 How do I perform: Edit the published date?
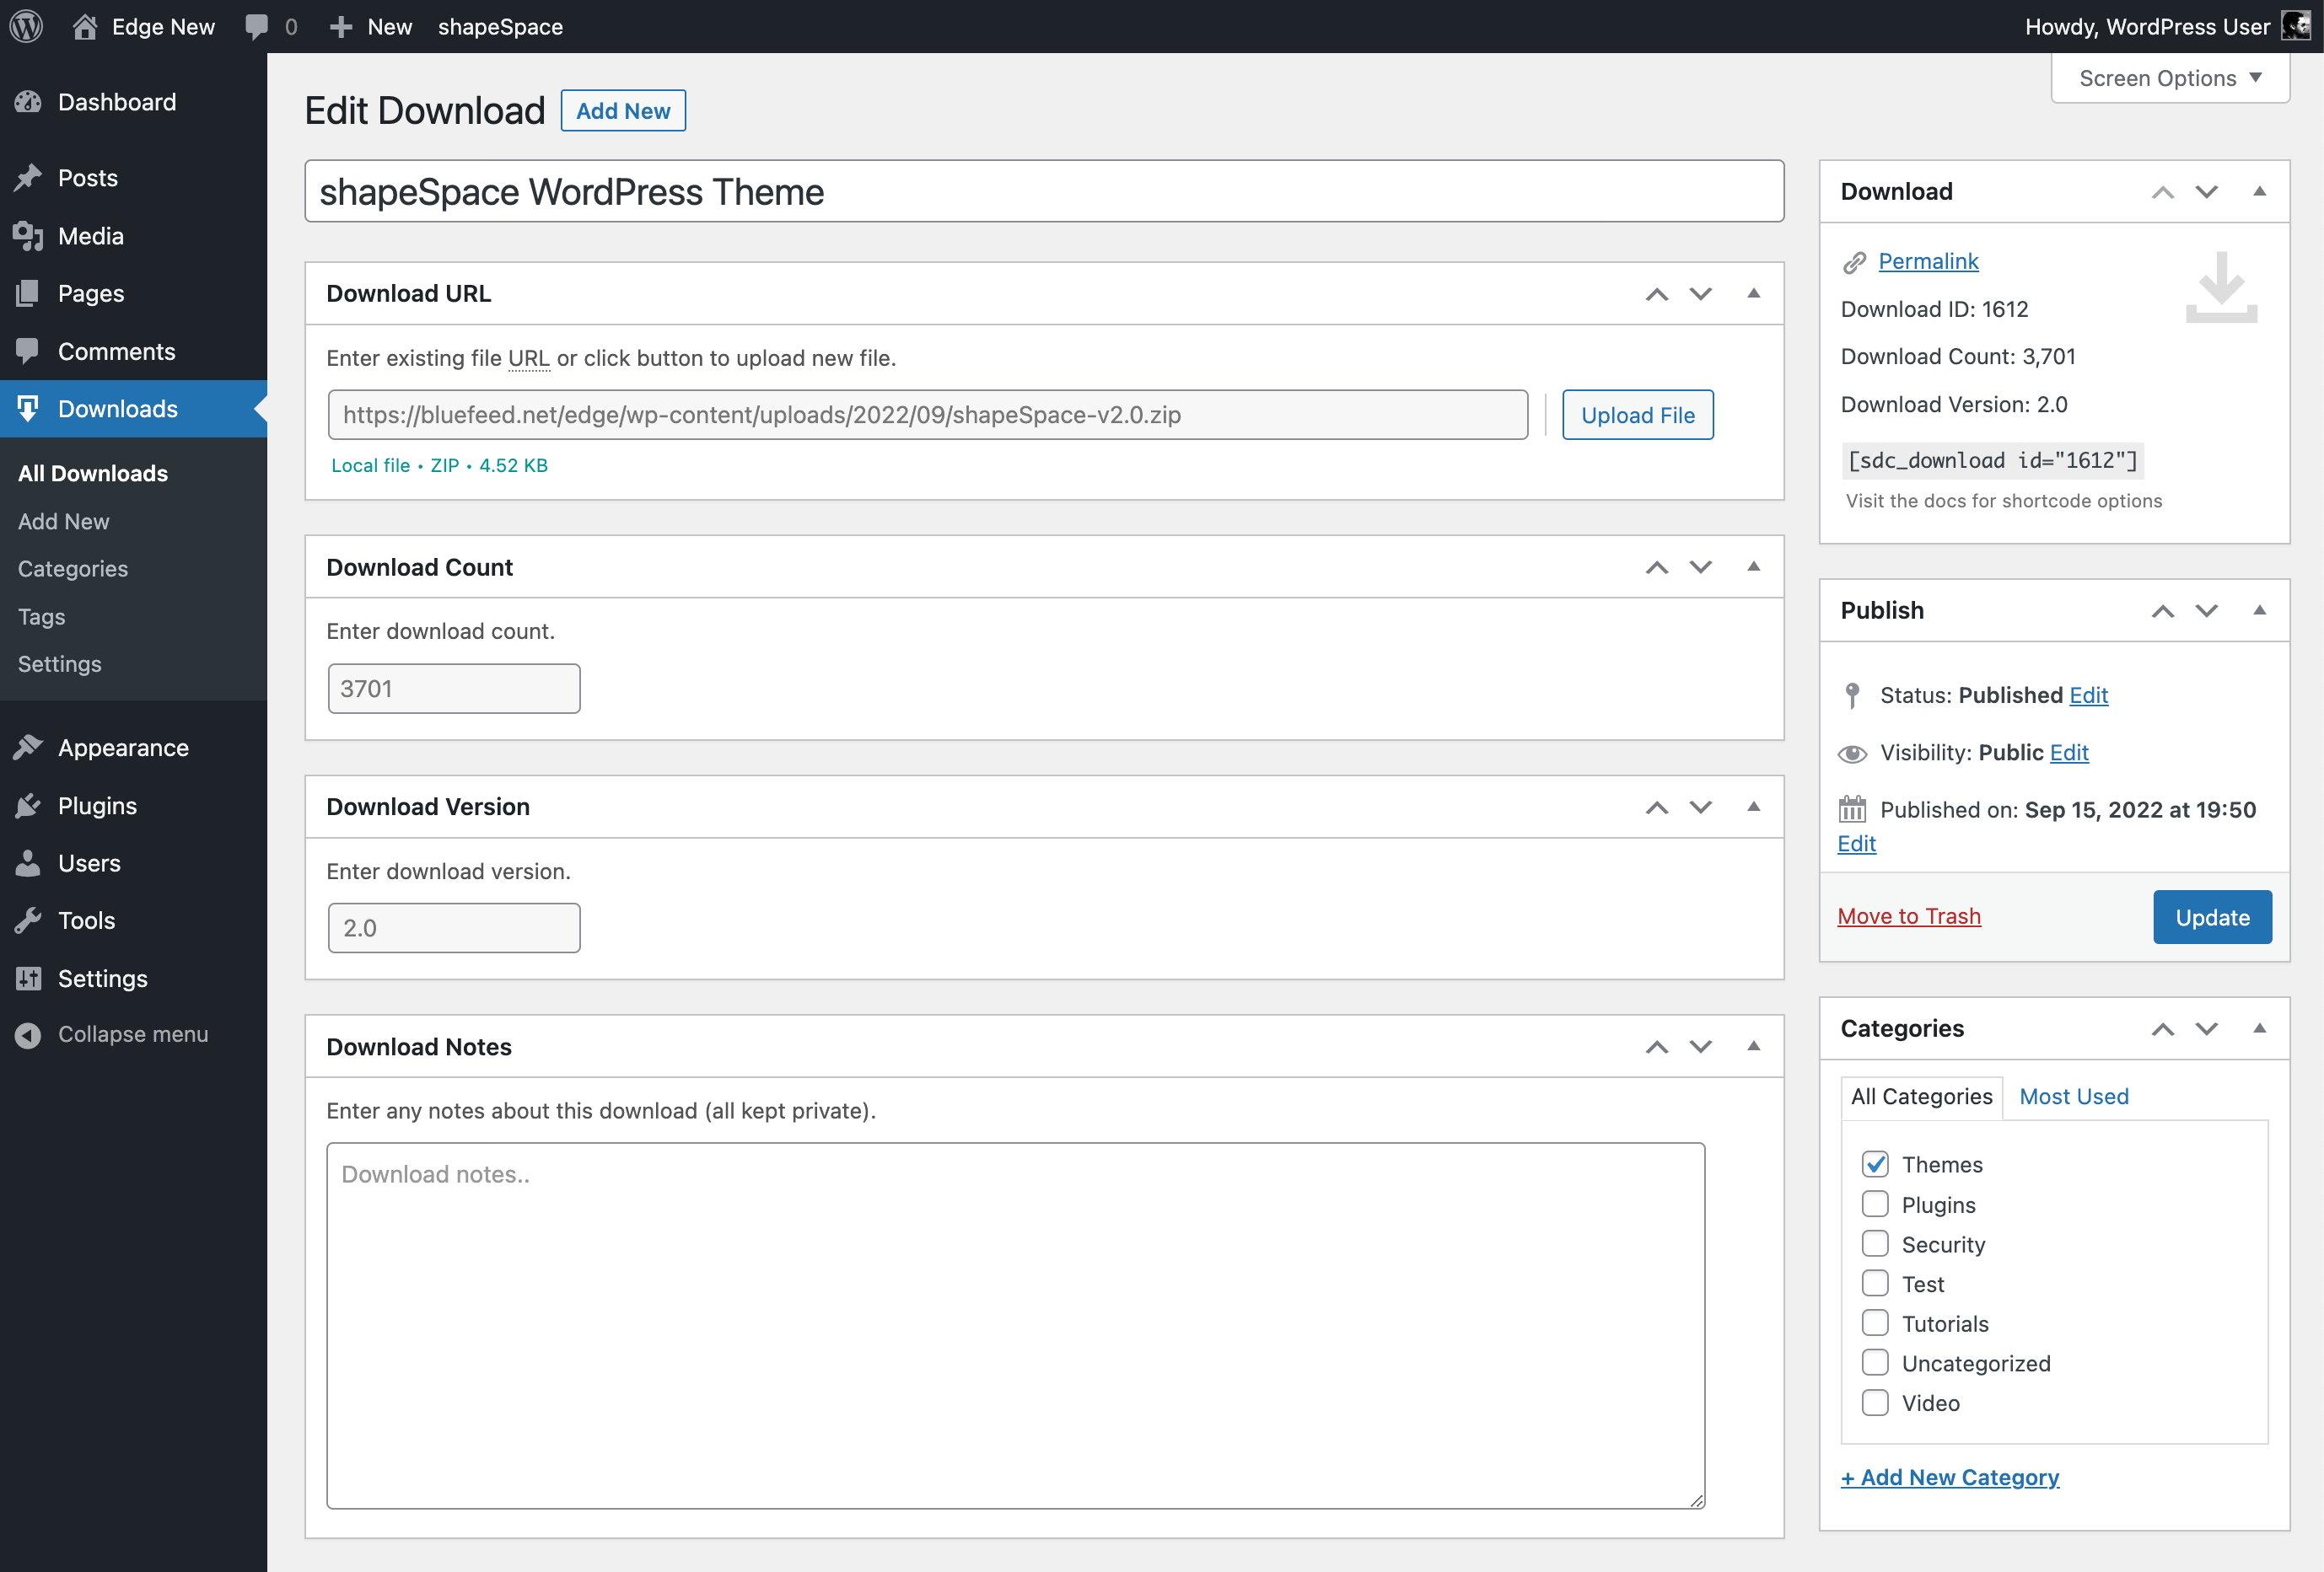[x=1856, y=844]
